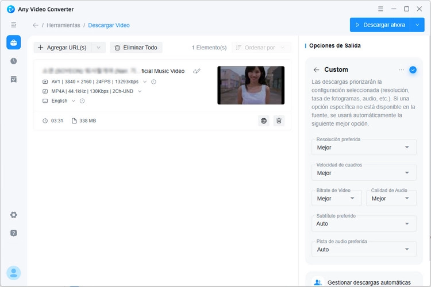Click the user account avatar

[13, 273]
